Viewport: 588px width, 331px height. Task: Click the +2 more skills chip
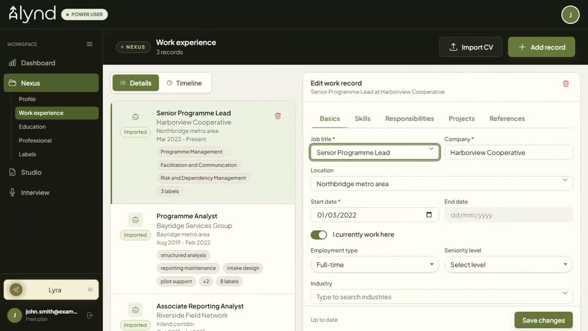[206, 281]
